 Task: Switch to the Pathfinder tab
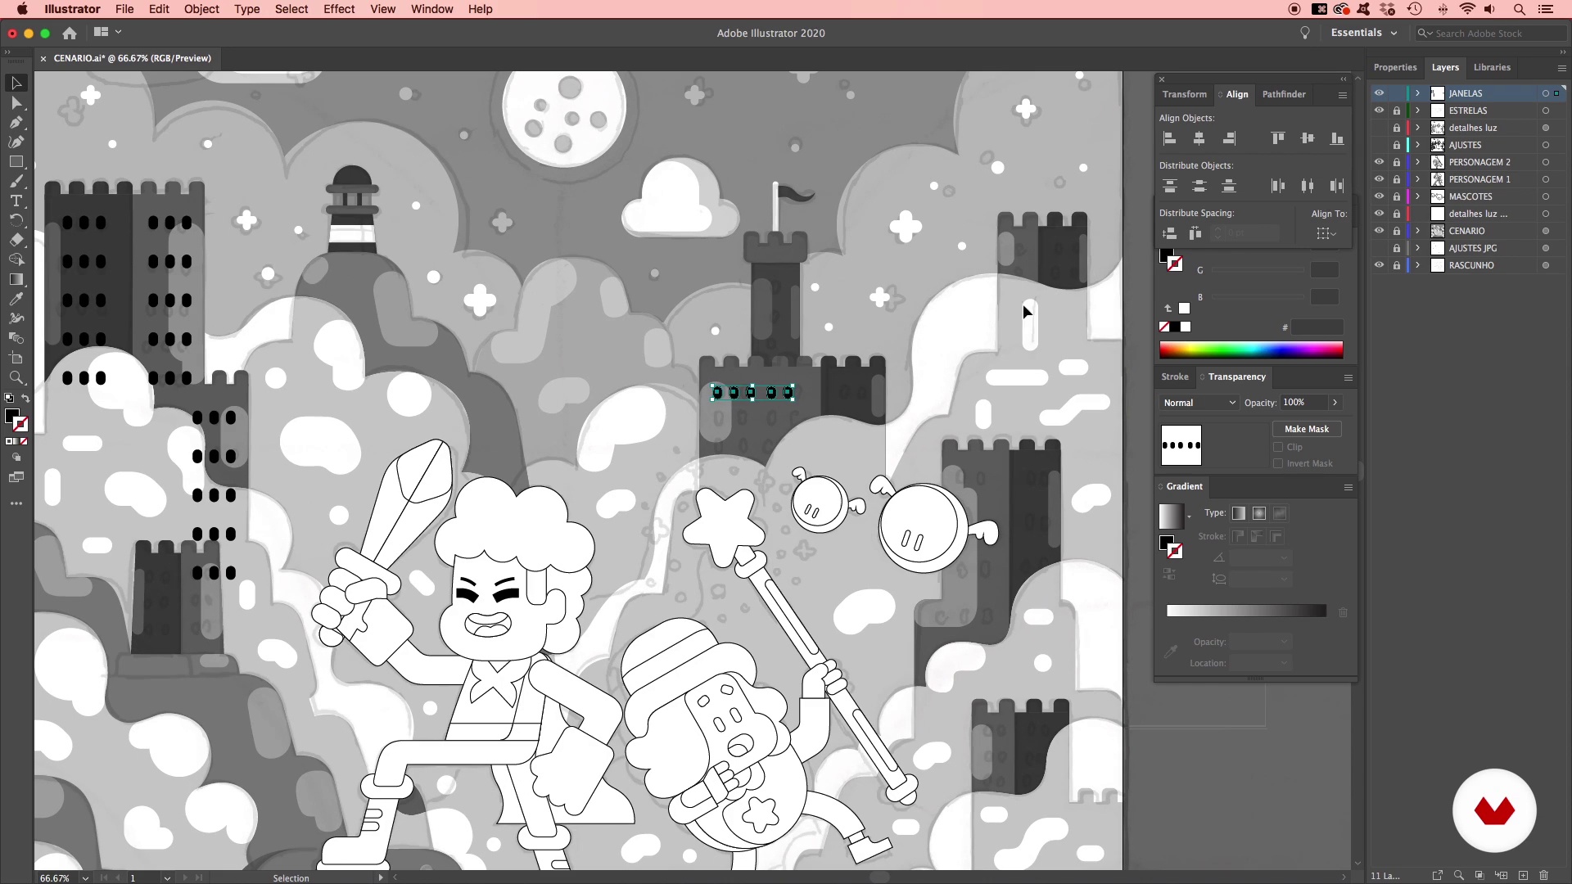click(x=1284, y=94)
